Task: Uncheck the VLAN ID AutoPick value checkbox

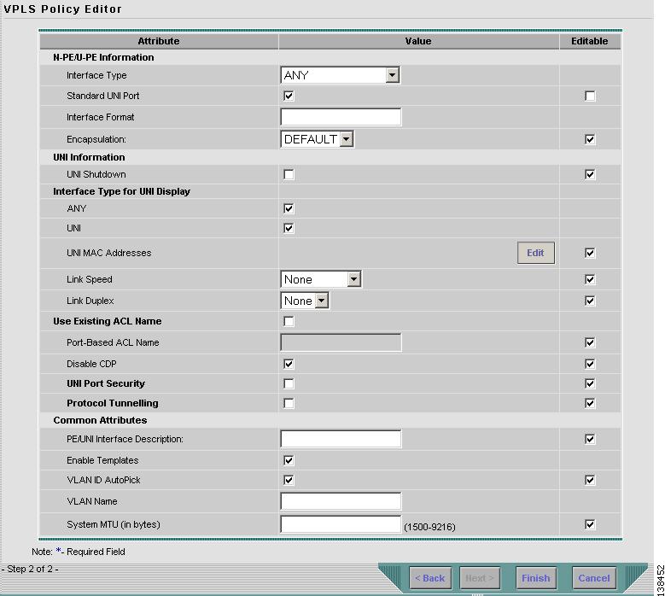Action: pos(289,480)
